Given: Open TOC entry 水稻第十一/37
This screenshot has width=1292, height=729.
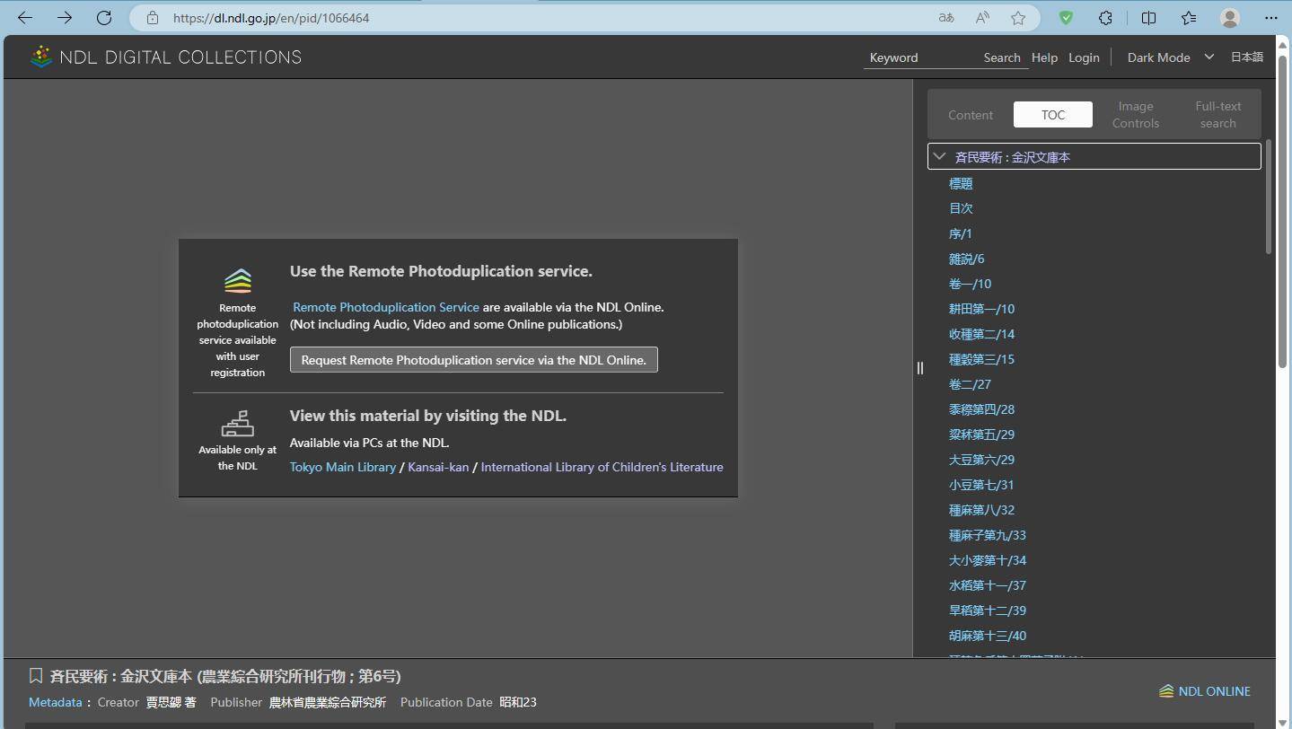Looking at the screenshot, I should click(988, 585).
